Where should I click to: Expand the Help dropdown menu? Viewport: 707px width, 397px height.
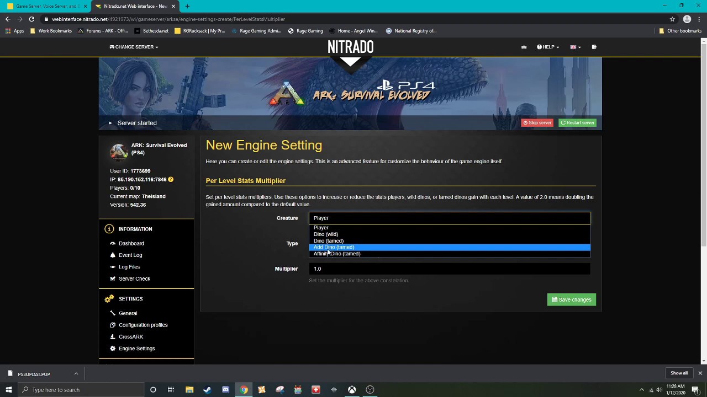(x=548, y=47)
